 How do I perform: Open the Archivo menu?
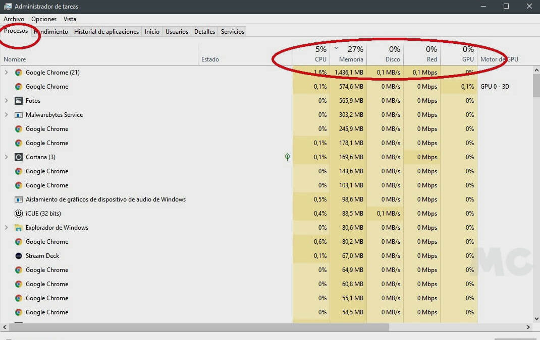pyautogui.click(x=14, y=19)
